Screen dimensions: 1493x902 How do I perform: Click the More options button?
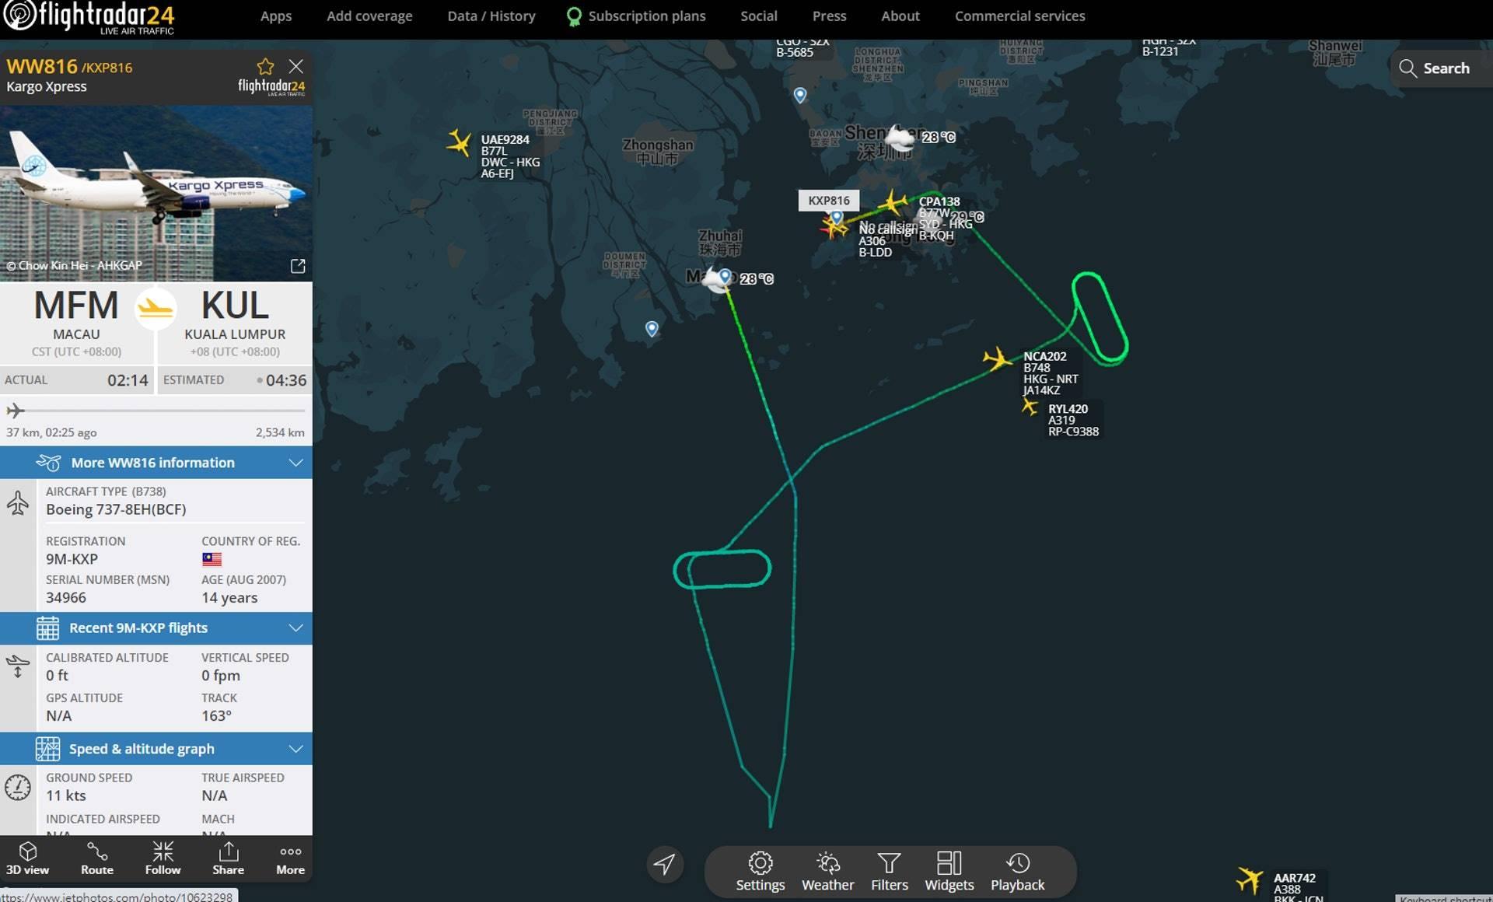290,858
